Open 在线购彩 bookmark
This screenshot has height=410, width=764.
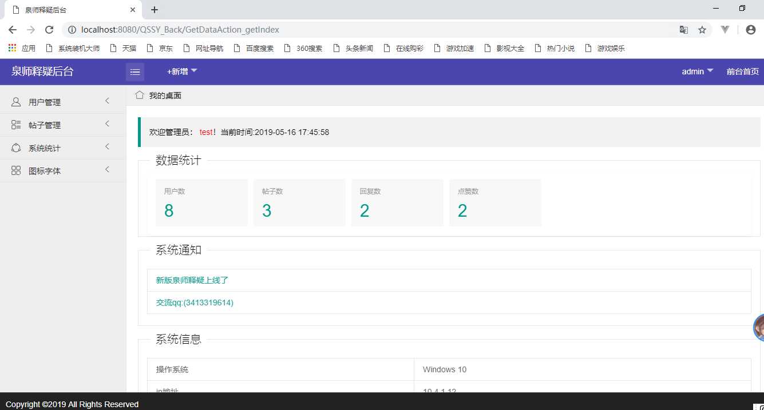(x=403, y=48)
